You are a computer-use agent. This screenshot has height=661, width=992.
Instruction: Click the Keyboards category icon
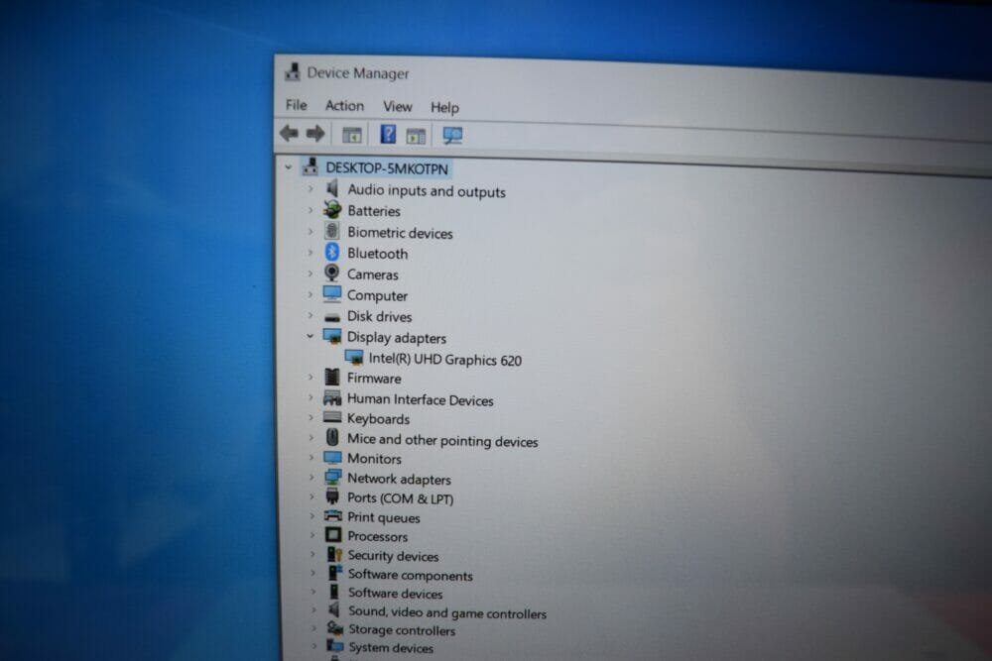click(332, 417)
